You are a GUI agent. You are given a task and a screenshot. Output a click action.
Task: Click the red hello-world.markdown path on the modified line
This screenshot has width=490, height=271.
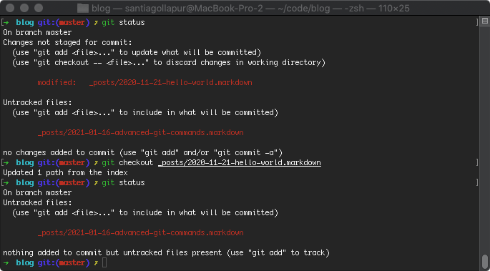tap(171, 83)
